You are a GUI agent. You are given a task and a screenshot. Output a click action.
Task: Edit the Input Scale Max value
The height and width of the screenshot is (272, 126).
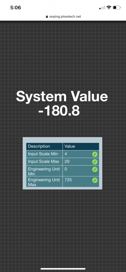click(95, 162)
